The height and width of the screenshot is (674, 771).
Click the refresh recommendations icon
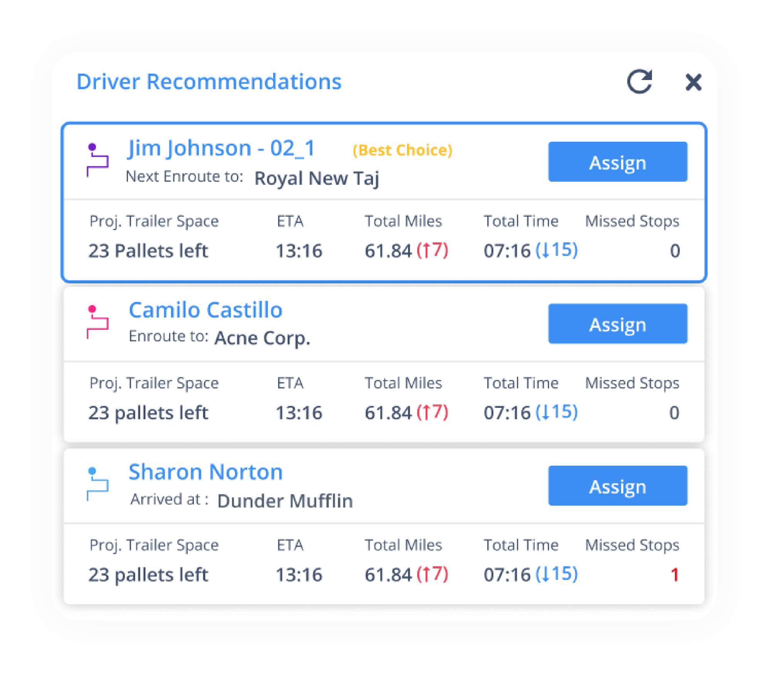640,82
